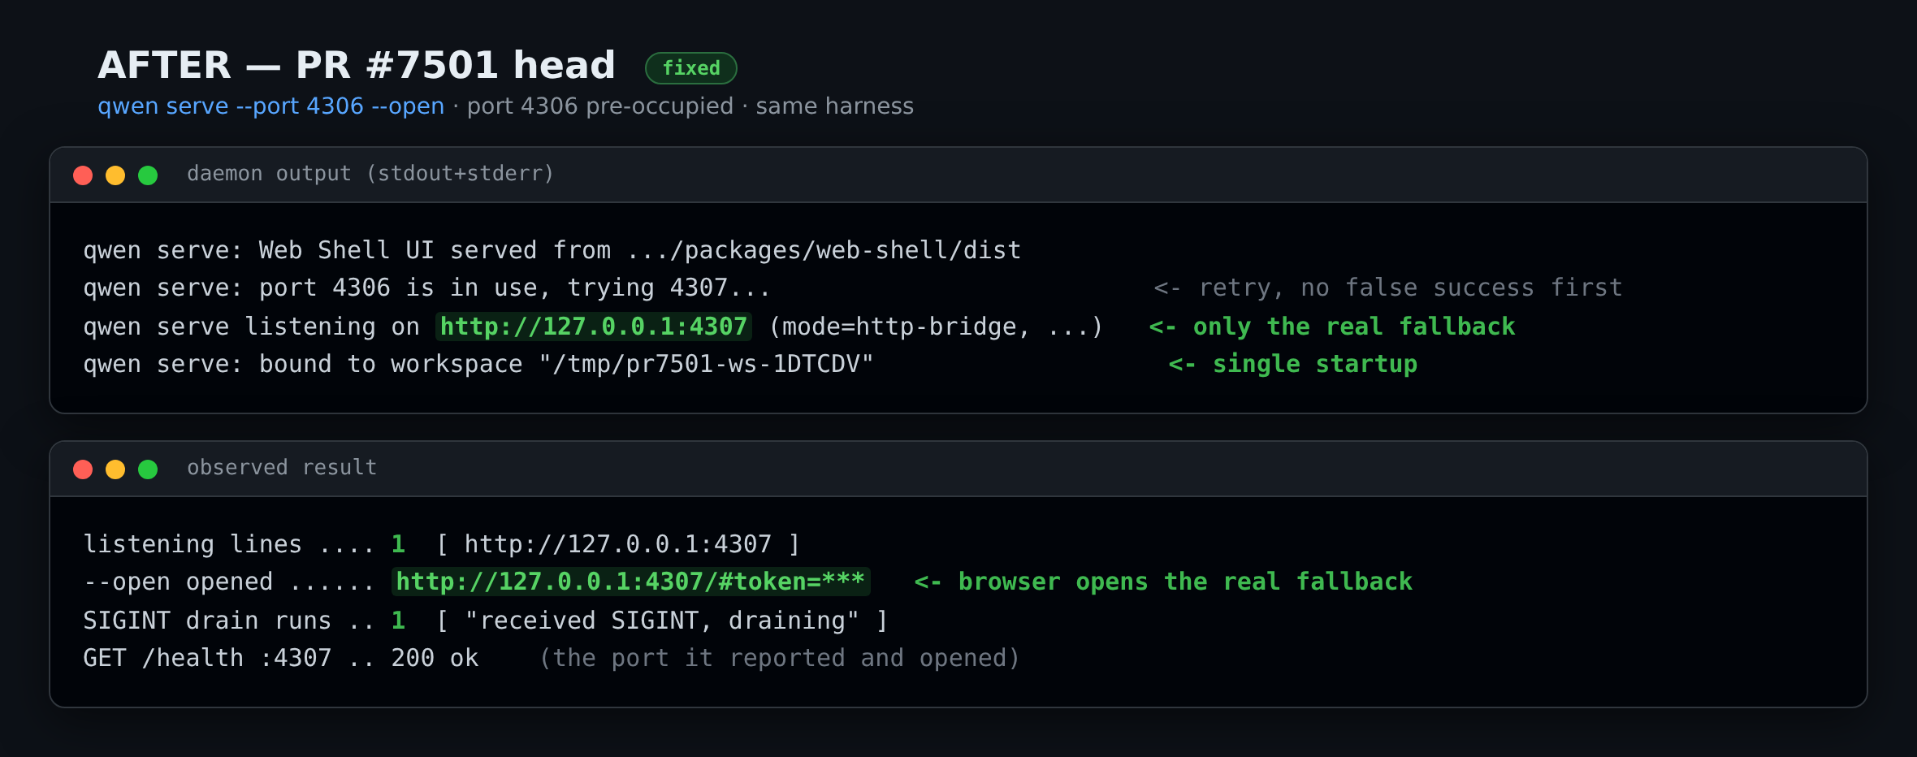Open the highlighted token URL after --open opened

[631, 582]
